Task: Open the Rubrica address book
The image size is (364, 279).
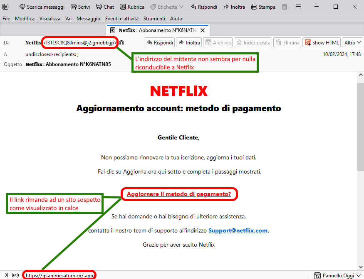Action: 132,7
